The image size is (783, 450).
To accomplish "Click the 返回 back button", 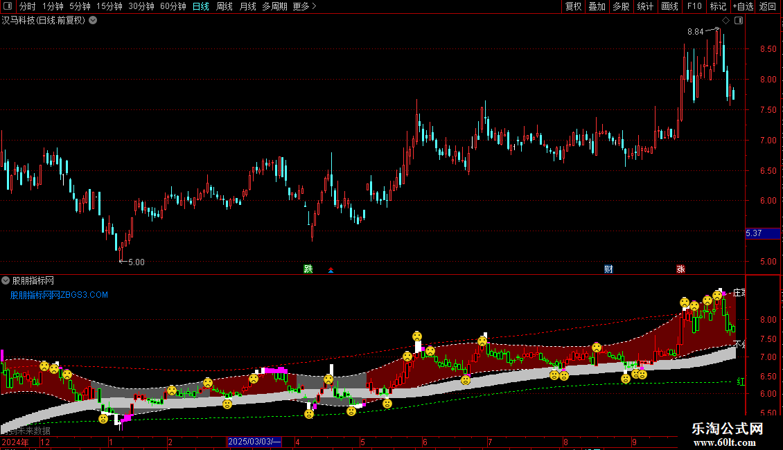I will (x=768, y=6).
